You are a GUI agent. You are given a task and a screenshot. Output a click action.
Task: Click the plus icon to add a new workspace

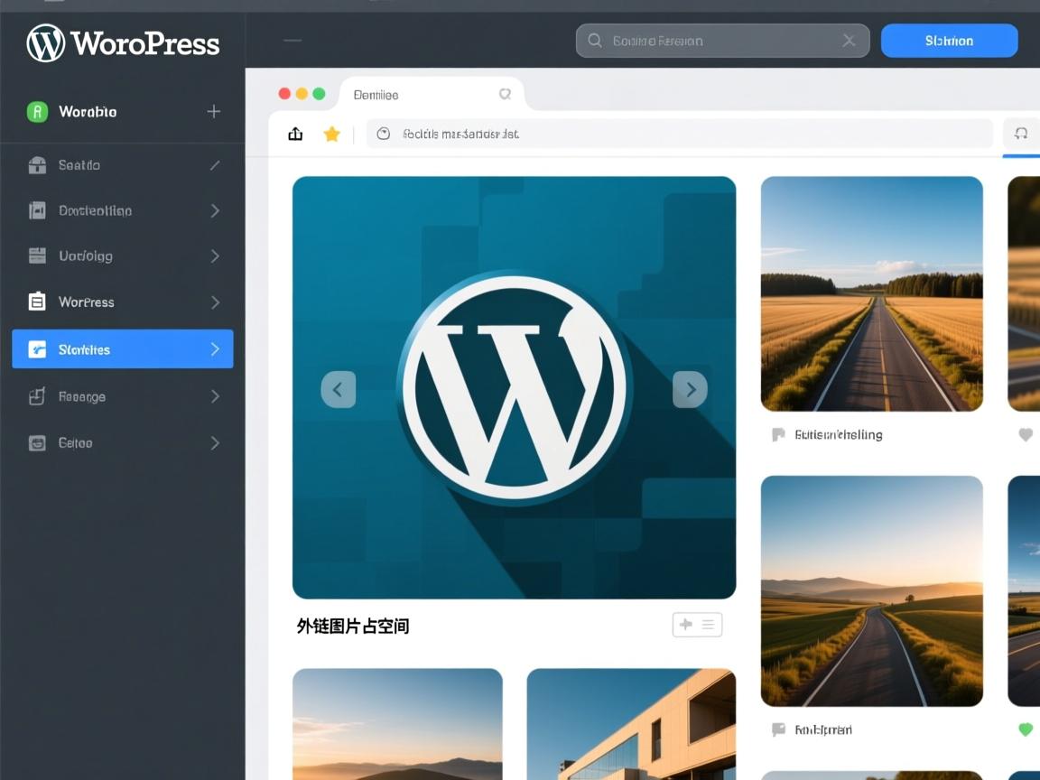[x=214, y=112]
